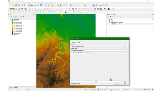Toggle visibility of Hillshade layer
Viewport: 162px width, 91px height.
click(11, 35)
